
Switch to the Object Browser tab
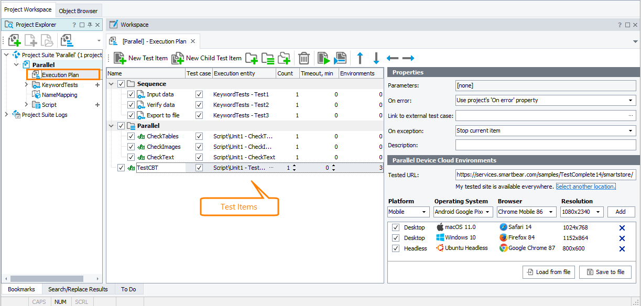click(x=78, y=11)
